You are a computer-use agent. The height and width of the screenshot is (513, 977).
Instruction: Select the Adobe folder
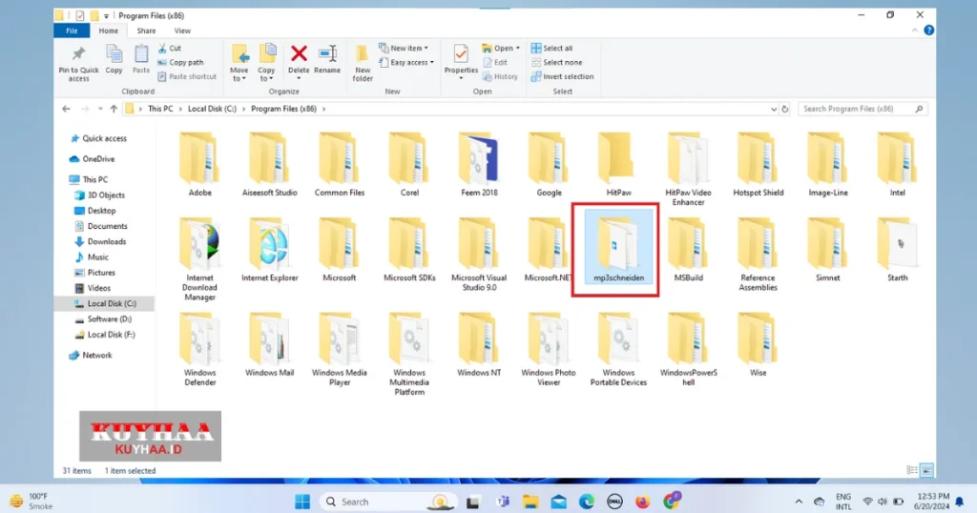click(x=200, y=165)
